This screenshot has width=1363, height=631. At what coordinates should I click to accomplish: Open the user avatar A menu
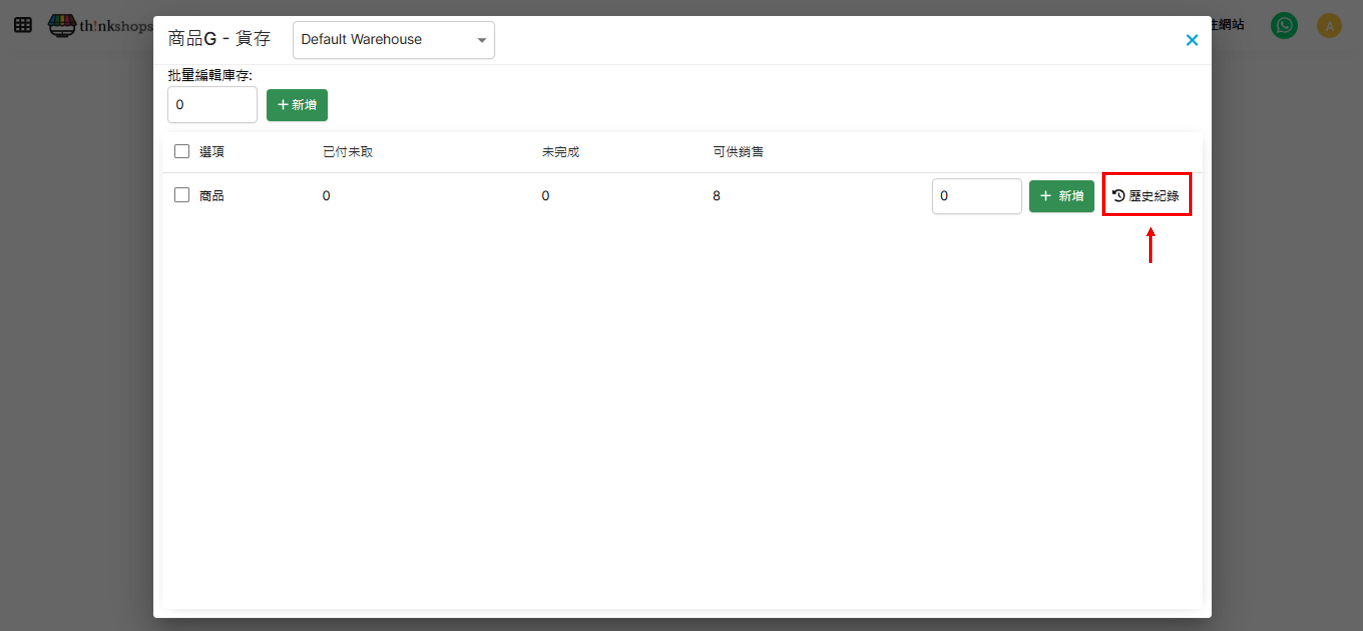tap(1329, 26)
